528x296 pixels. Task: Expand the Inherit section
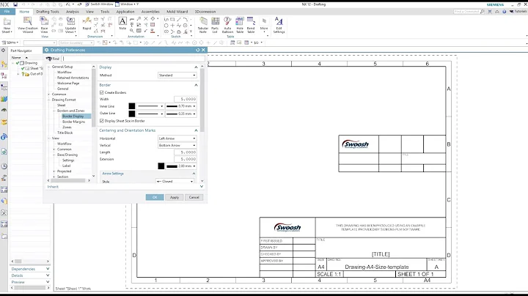coord(202,186)
